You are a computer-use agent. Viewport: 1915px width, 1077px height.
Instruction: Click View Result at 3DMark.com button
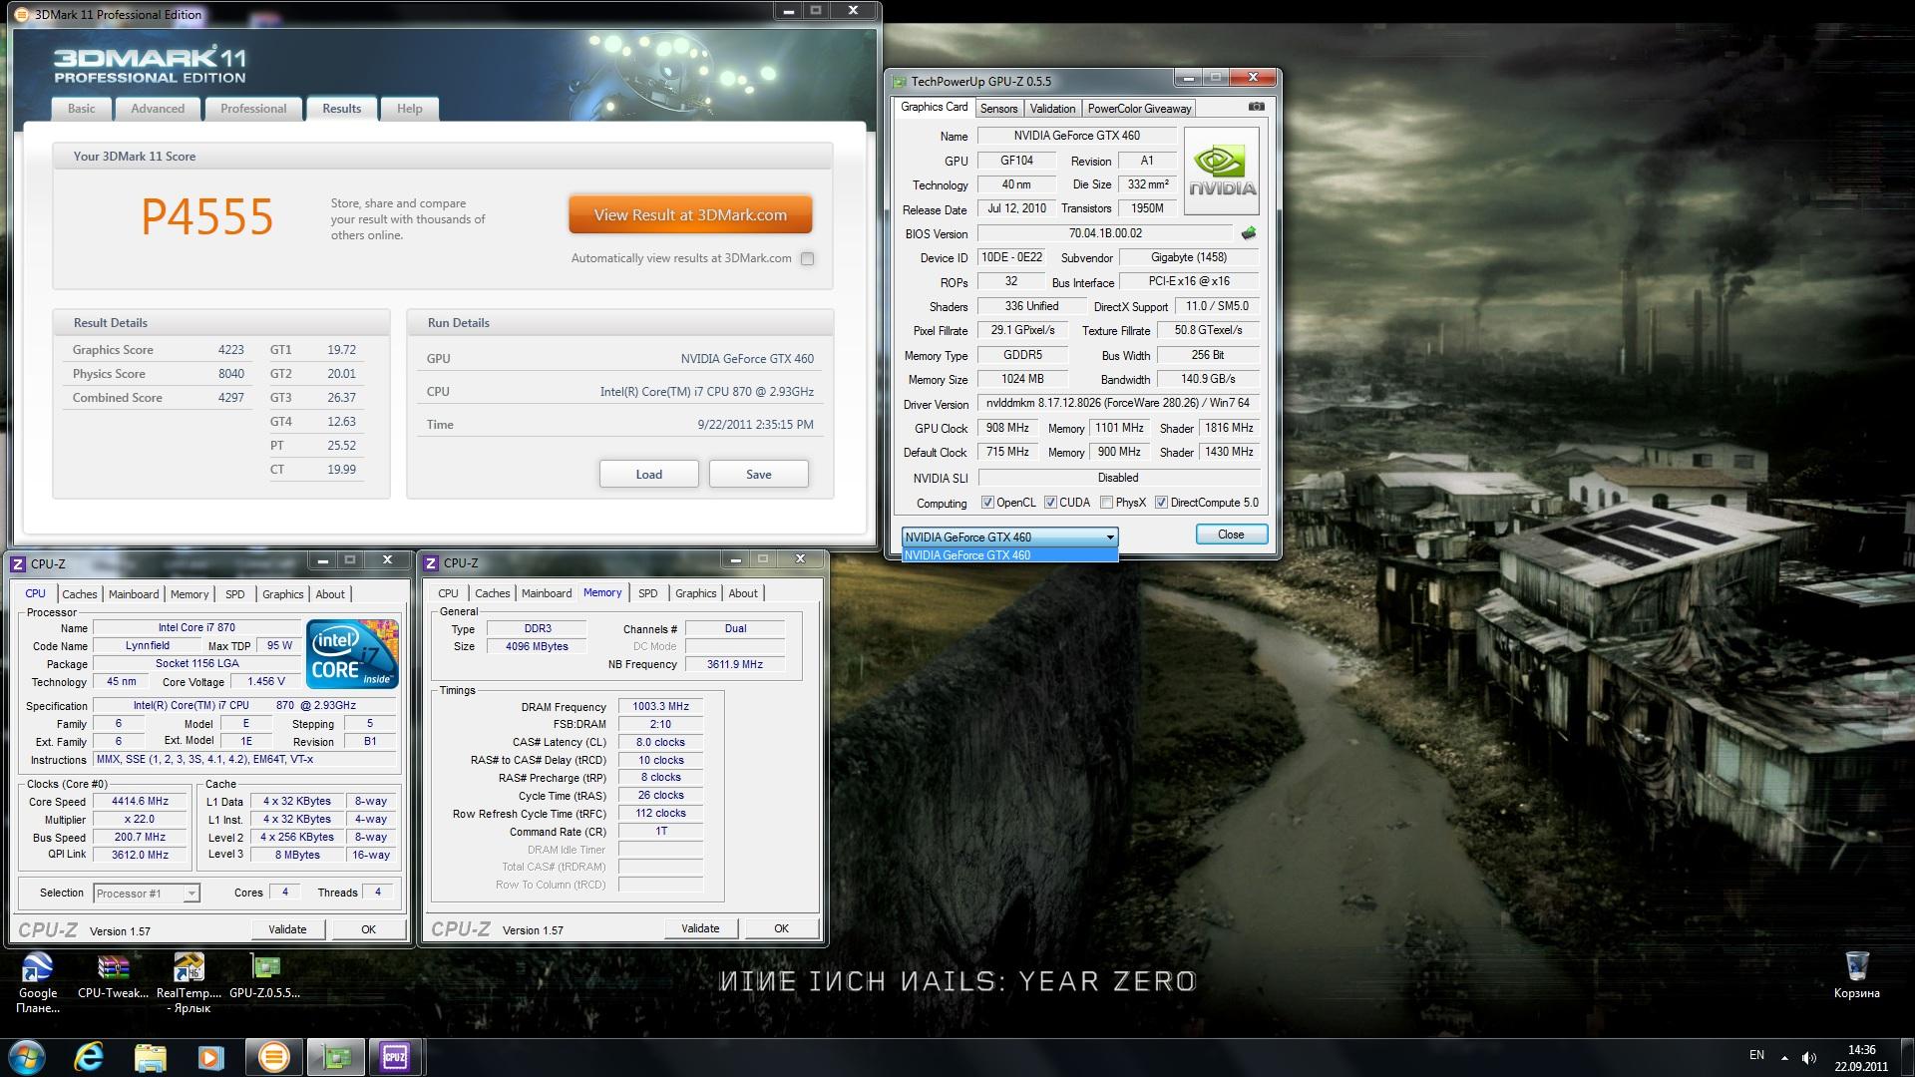click(690, 214)
